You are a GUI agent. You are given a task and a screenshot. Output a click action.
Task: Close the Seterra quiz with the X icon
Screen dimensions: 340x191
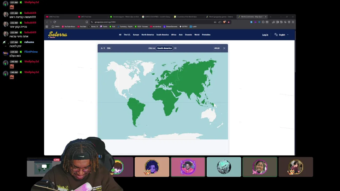(224, 48)
